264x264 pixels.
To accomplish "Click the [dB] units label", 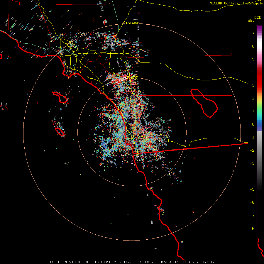I will click(x=250, y=20).
